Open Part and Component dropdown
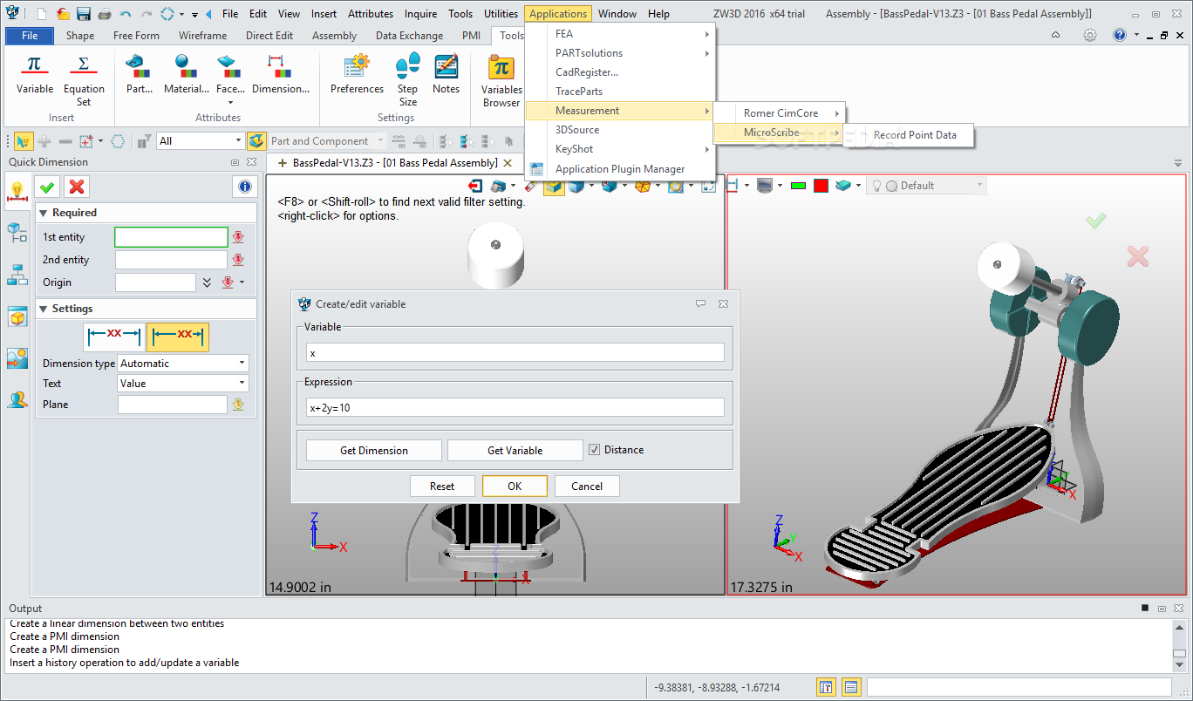The image size is (1193, 701). tap(327, 140)
